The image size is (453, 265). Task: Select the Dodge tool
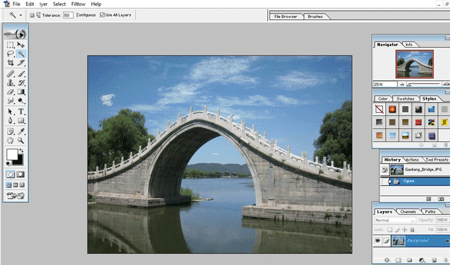[x=21, y=101]
